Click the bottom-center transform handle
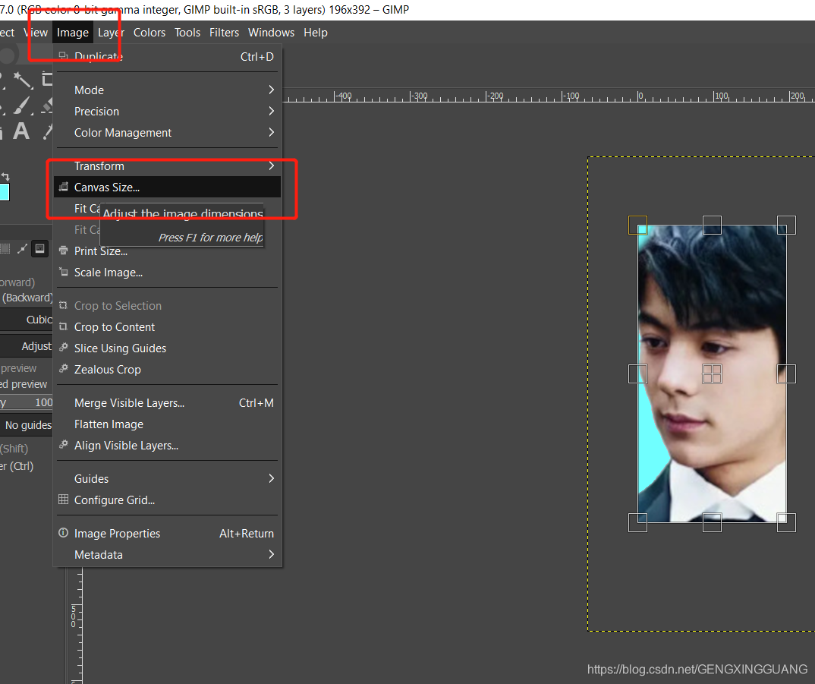815x684 pixels. (712, 522)
